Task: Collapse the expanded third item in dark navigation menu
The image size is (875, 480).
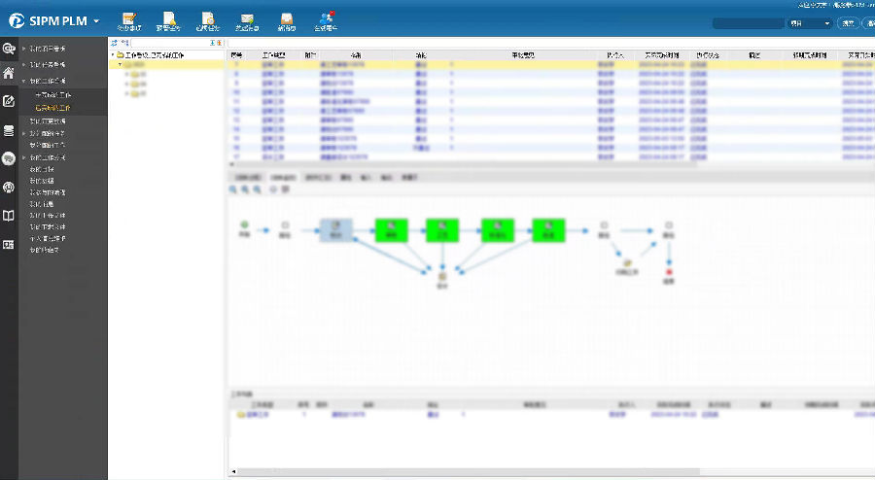Action: tap(24, 81)
